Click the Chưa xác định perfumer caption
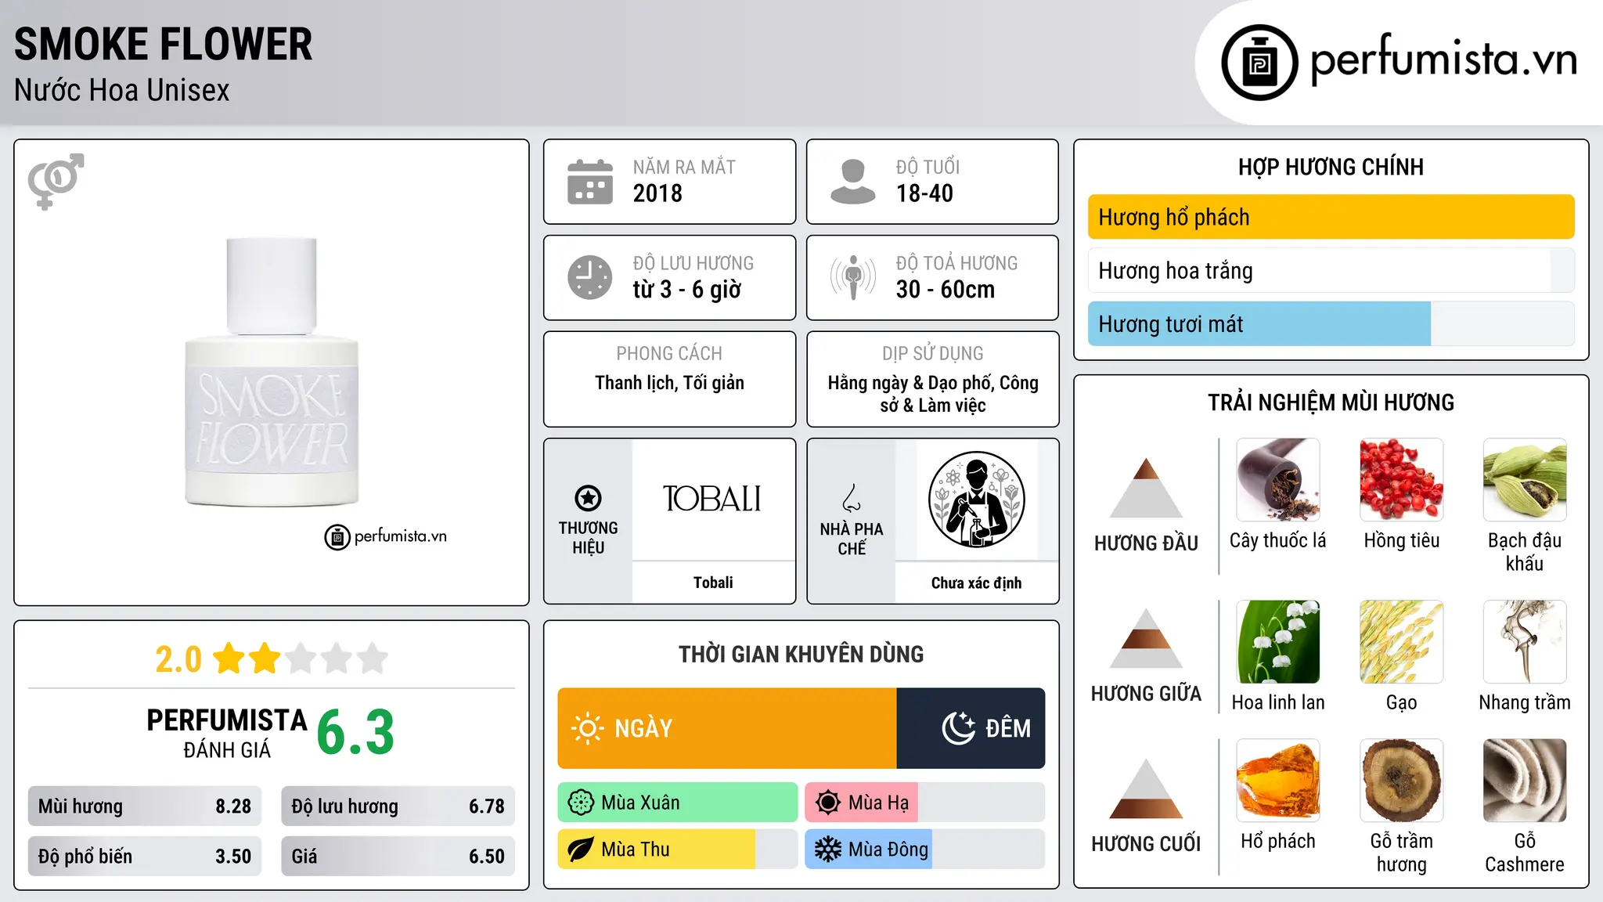Viewport: 1603px width, 902px height. click(976, 583)
